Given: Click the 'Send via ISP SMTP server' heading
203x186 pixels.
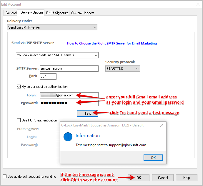Looking at the screenshot, I should click(33, 43).
